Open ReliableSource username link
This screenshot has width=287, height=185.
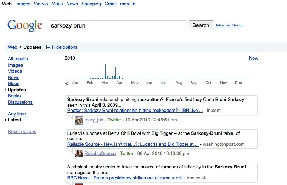click(x=100, y=154)
